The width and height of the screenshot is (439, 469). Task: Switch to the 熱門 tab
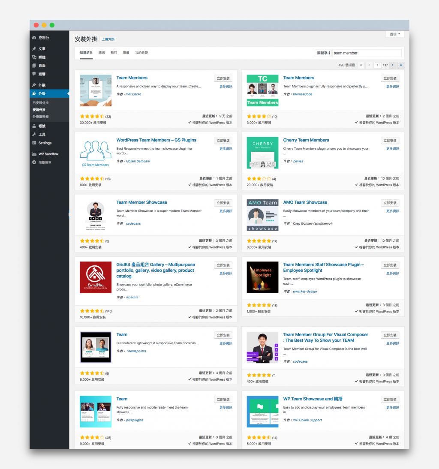coord(114,53)
